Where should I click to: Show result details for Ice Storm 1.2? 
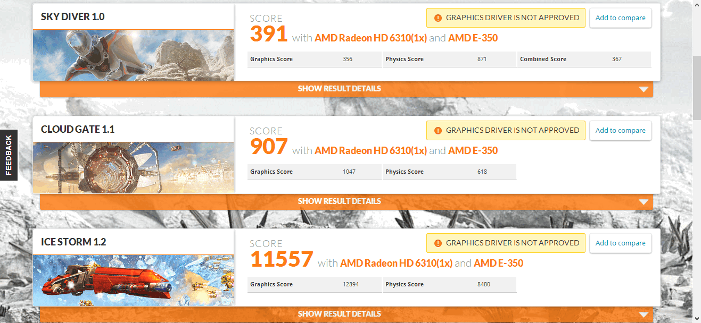point(347,314)
